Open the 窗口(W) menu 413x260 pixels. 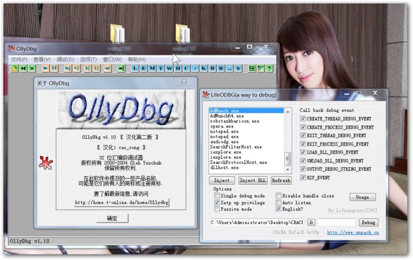pyautogui.click(x=112, y=59)
